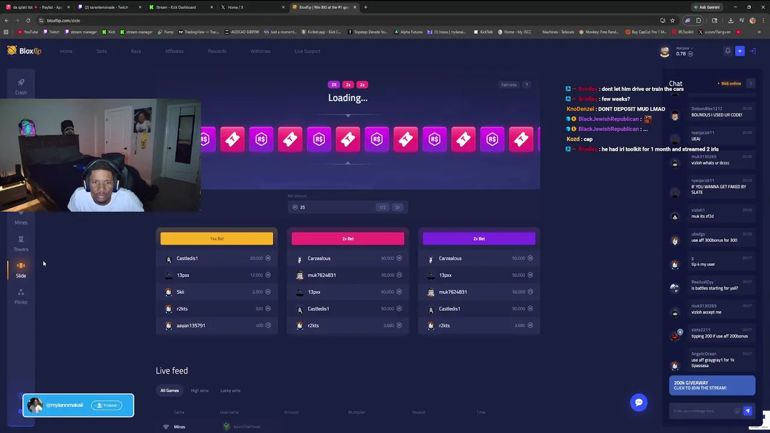Open the Towers game in sidebar

point(21,243)
